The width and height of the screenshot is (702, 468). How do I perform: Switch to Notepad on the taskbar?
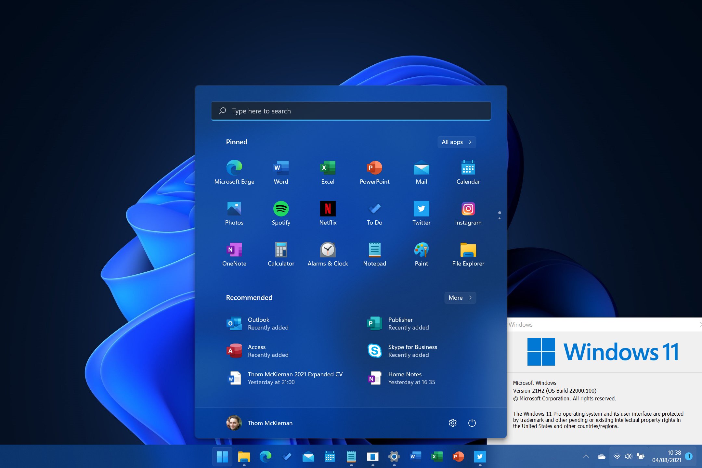click(x=351, y=457)
